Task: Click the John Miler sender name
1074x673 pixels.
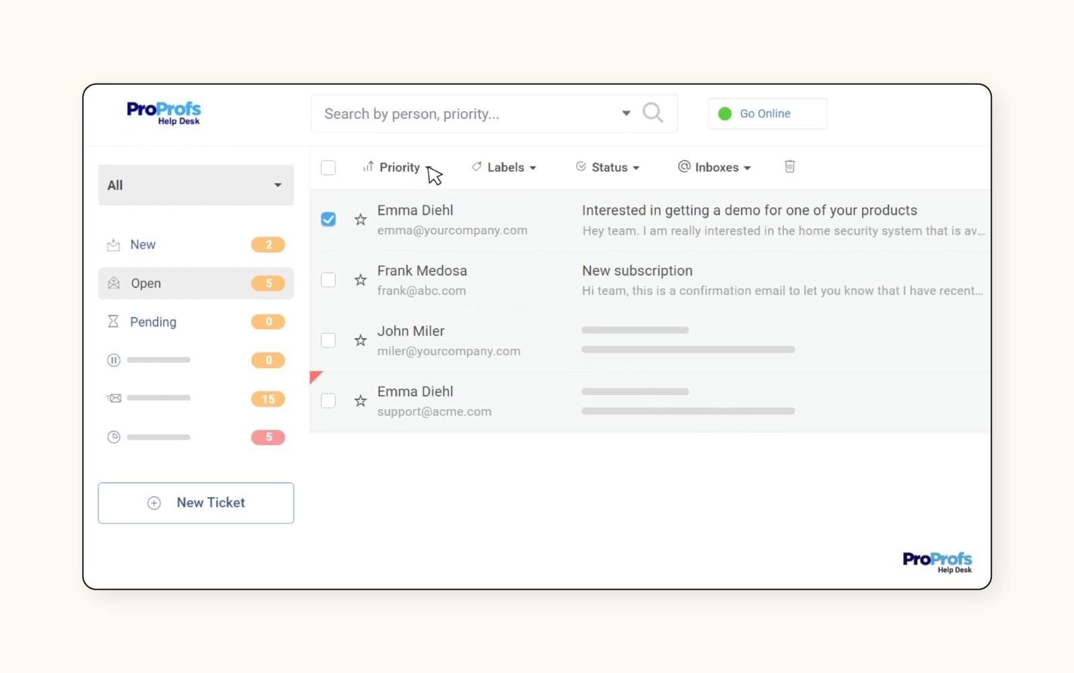Action: point(410,331)
